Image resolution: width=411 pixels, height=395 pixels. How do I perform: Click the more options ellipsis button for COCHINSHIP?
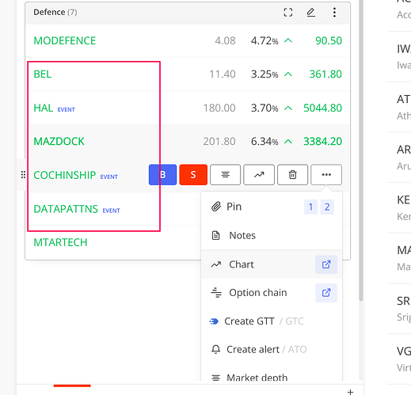coord(326,175)
